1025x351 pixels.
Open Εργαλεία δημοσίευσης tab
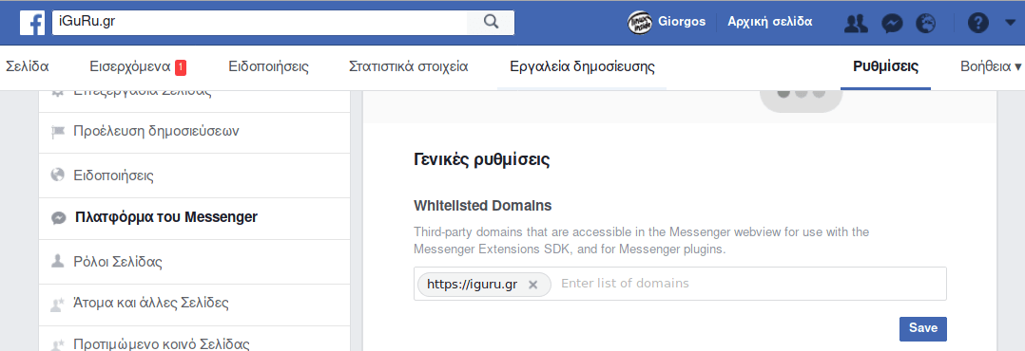tap(582, 66)
